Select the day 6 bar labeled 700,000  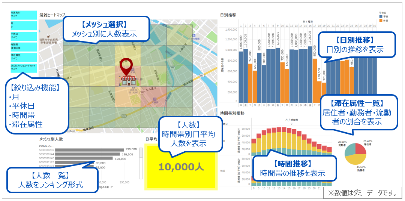click(x=264, y=84)
